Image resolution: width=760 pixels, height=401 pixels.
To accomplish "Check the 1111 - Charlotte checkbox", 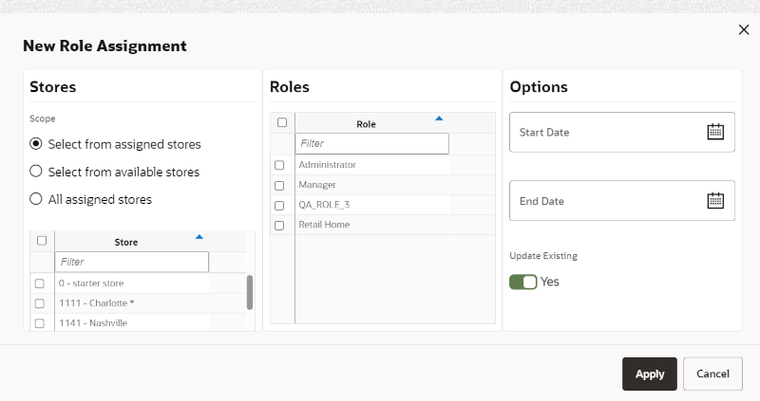I will pos(40,303).
